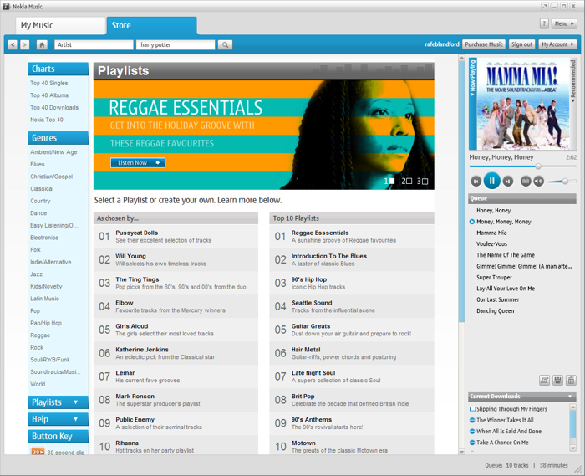Viewport: 585px width, 476px height.
Task: Collapse the Current Downloads panel
Action: click(x=571, y=396)
